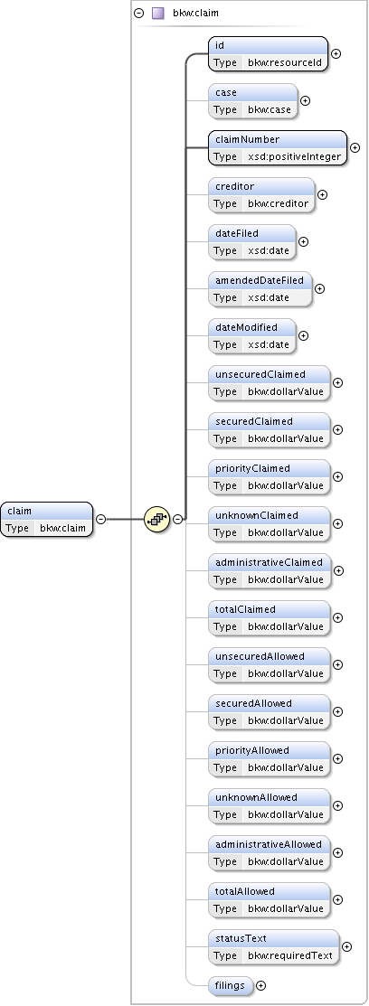Viewport: 369px width, 1006px height.
Task: Collapse the bkw:claim complex type group
Action: click(x=138, y=13)
